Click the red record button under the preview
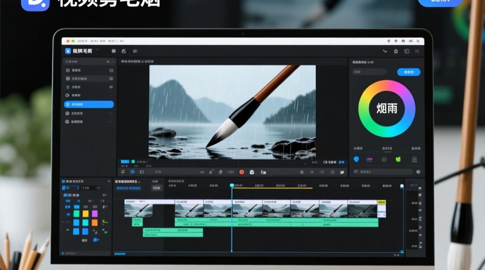 (242, 172)
